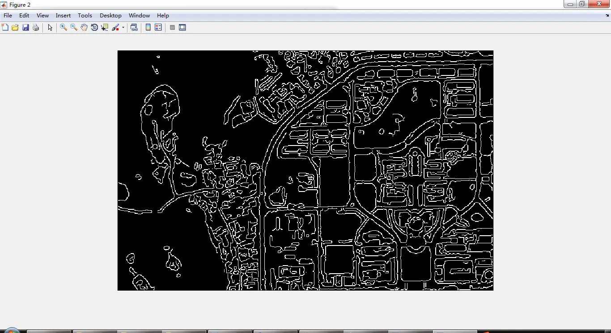Image resolution: width=611 pixels, height=333 pixels.
Task: Open the Help menu
Action: [x=163, y=16]
